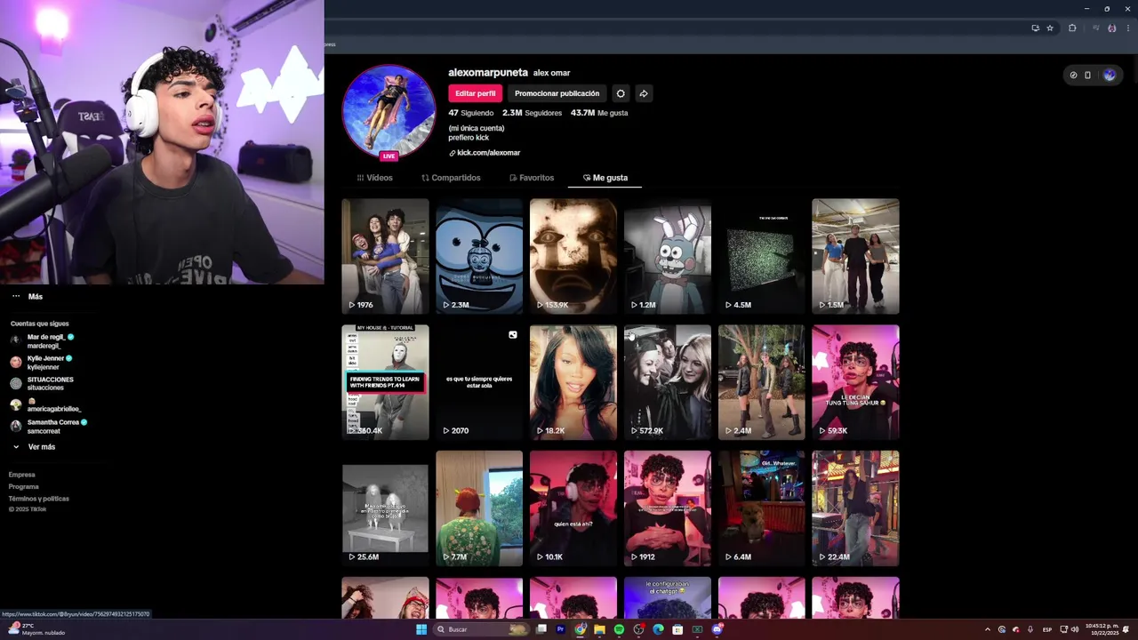
Task: Open the Chrome profile avatar
Action: pos(1112,28)
